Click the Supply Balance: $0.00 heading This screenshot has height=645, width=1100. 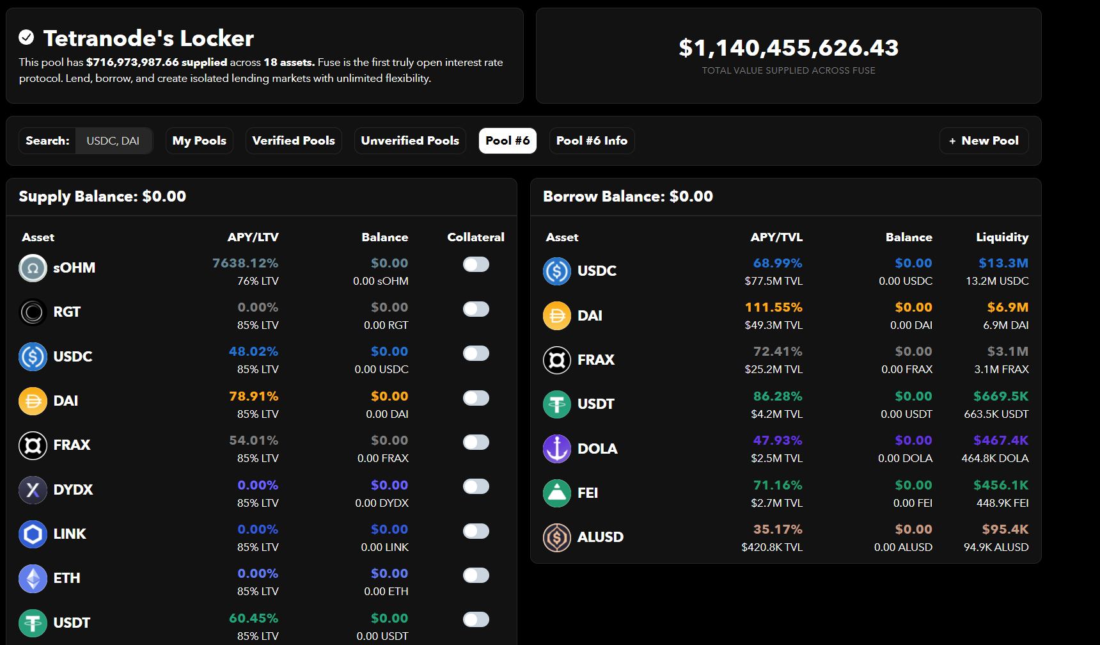point(102,196)
